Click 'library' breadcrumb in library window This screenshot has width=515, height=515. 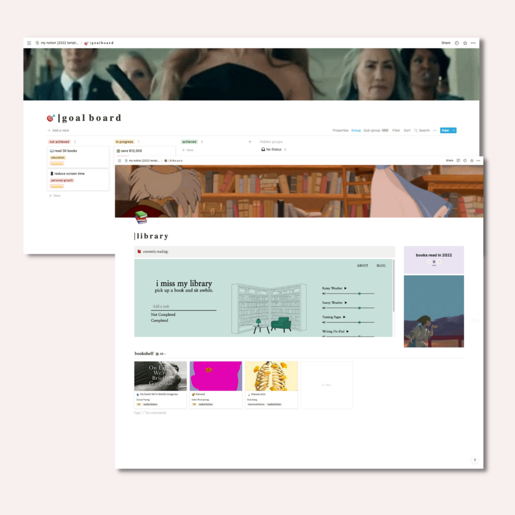(173, 160)
